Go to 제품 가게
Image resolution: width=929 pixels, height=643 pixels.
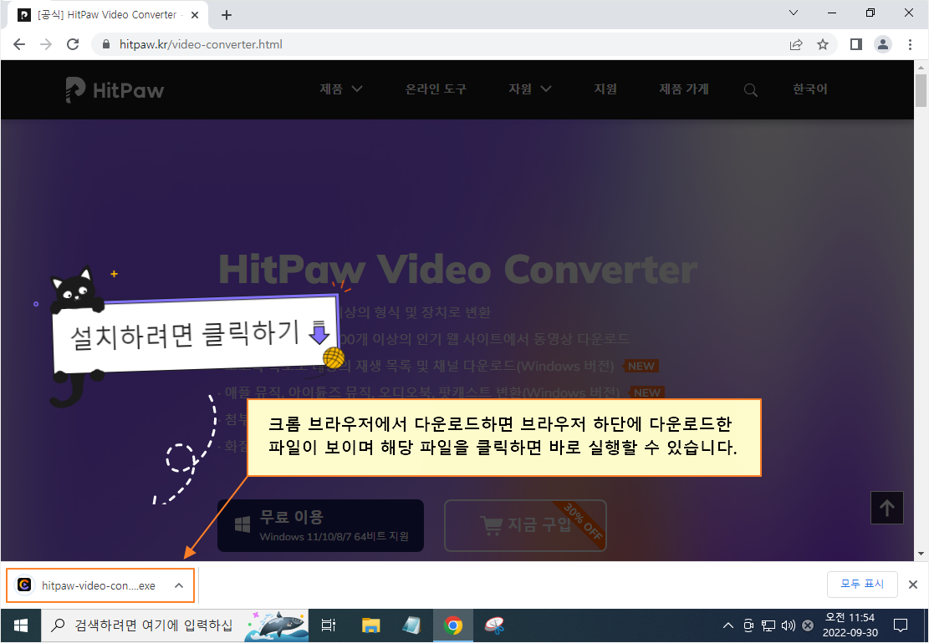[x=684, y=89]
